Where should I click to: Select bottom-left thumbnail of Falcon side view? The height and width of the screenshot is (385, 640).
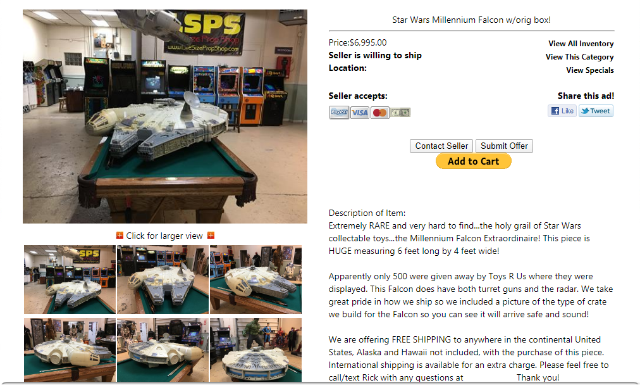pyautogui.click(x=70, y=350)
